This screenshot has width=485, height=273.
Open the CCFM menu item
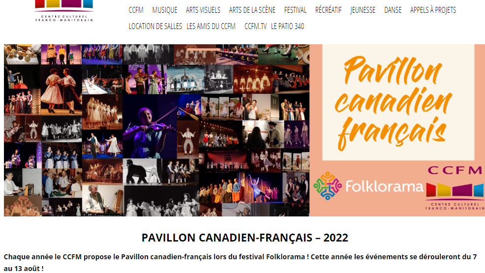tap(136, 10)
